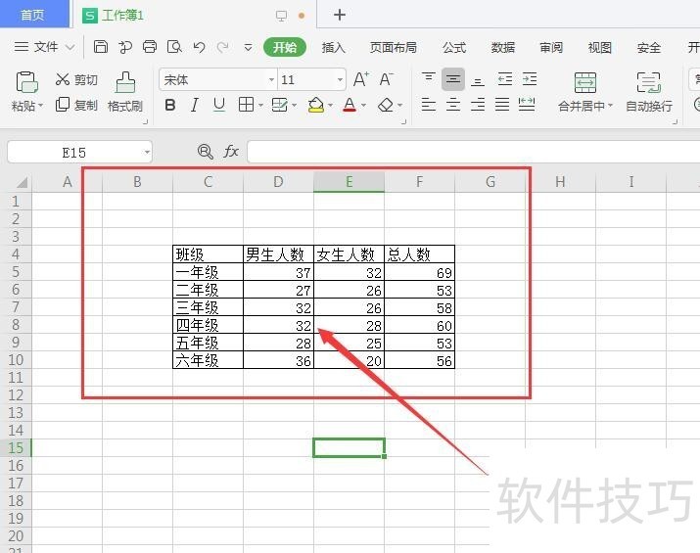Click the Print icon in quick toolbar
Viewport: 700px width, 553px height.
[x=150, y=47]
